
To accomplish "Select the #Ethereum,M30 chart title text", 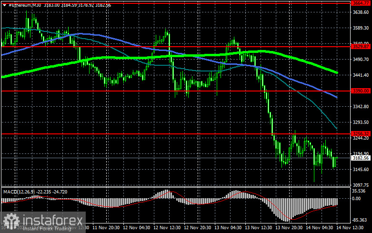I will click(x=24, y=4).
